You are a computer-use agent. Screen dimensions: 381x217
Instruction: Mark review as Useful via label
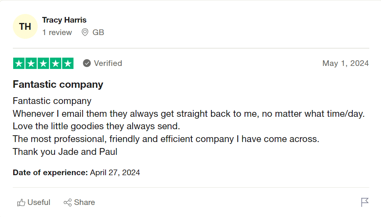click(39, 202)
